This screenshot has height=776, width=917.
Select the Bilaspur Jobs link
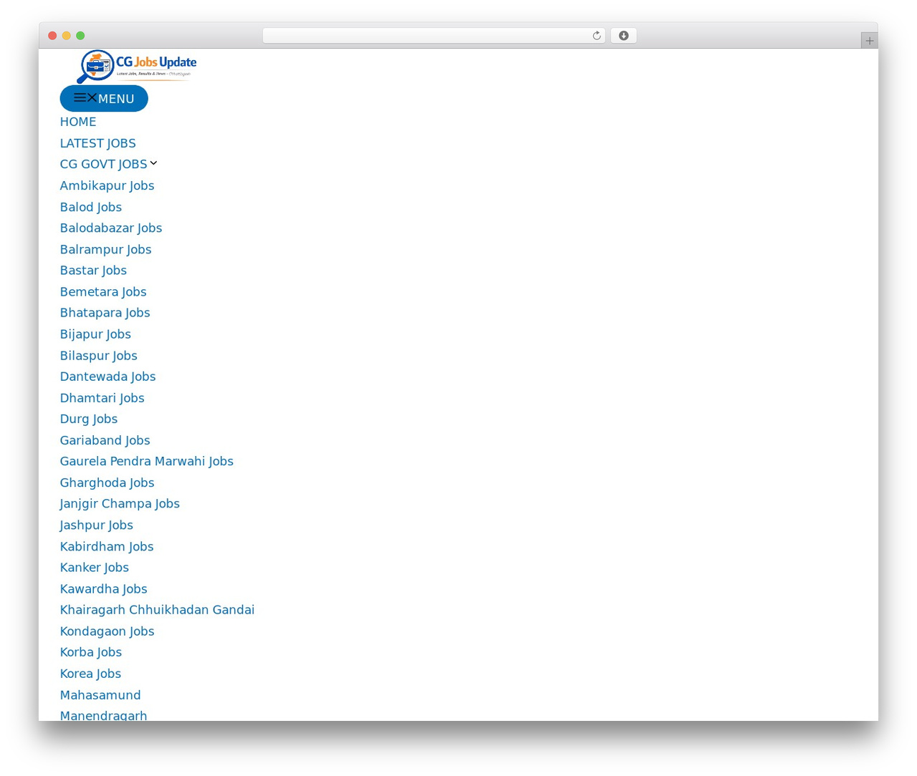98,355
